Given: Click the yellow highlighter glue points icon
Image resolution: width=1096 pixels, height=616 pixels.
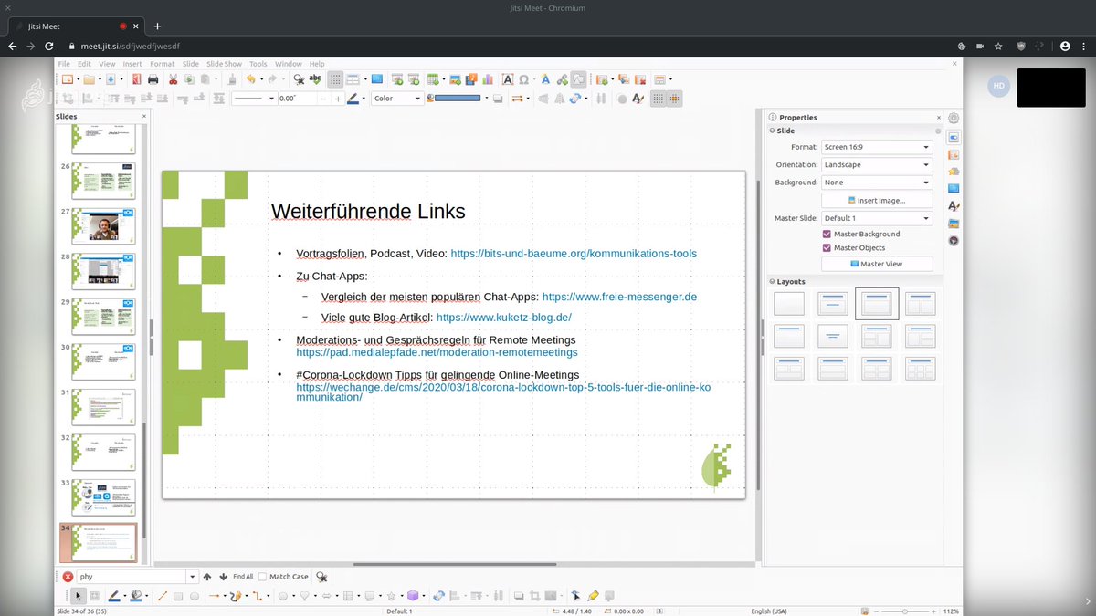Looking at the screenshot, I should [x=593, y=596].
